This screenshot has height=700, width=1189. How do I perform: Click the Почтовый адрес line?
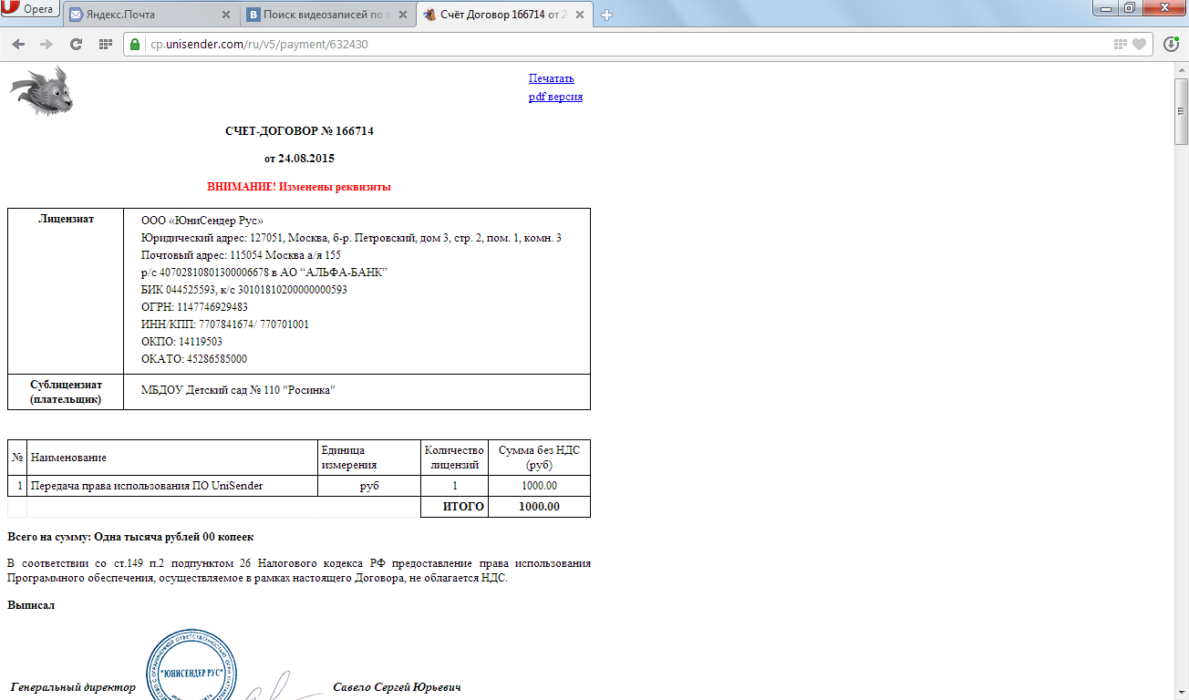[x=241, y=255]
